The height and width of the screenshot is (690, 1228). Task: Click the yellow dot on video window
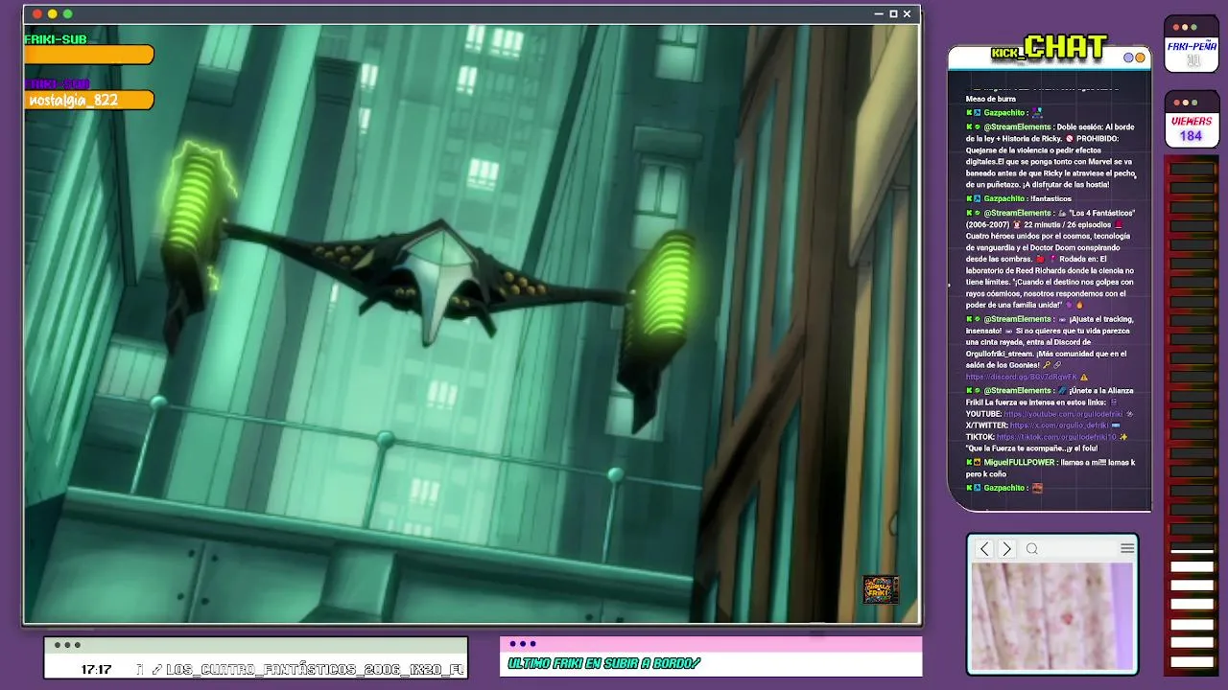click(53, 14)
